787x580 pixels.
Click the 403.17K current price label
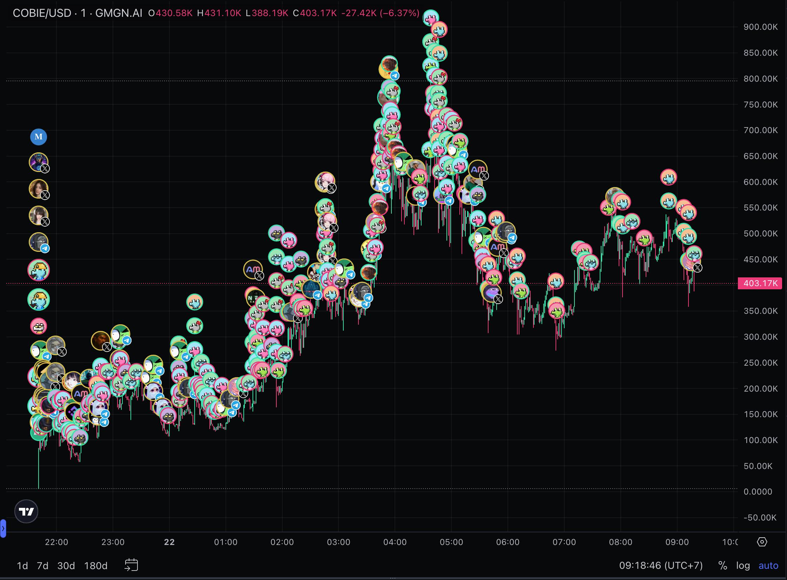[x=760, y=283]
